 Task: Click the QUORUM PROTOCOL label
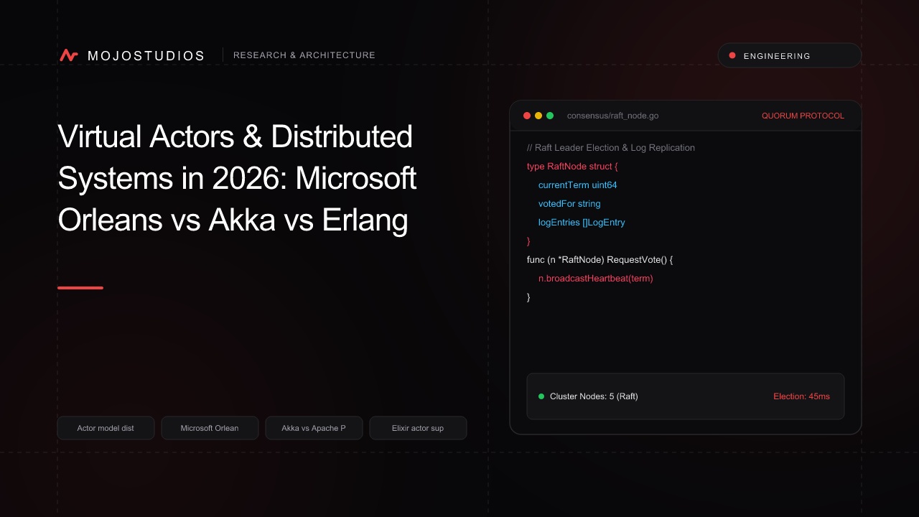[x=803, y=116]
